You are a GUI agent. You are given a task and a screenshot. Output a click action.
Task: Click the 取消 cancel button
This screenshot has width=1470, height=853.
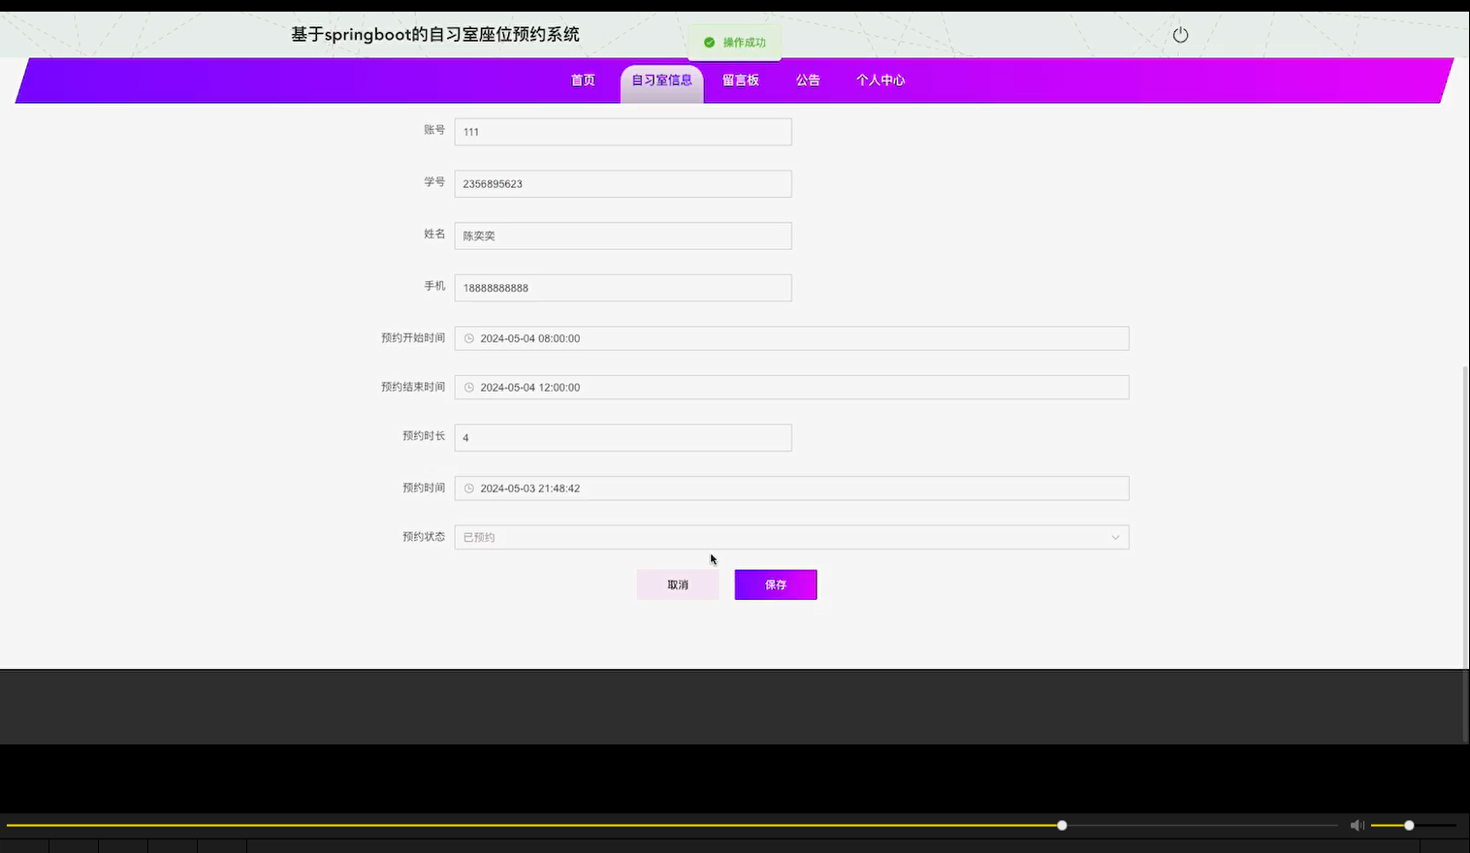coord(677,584)
